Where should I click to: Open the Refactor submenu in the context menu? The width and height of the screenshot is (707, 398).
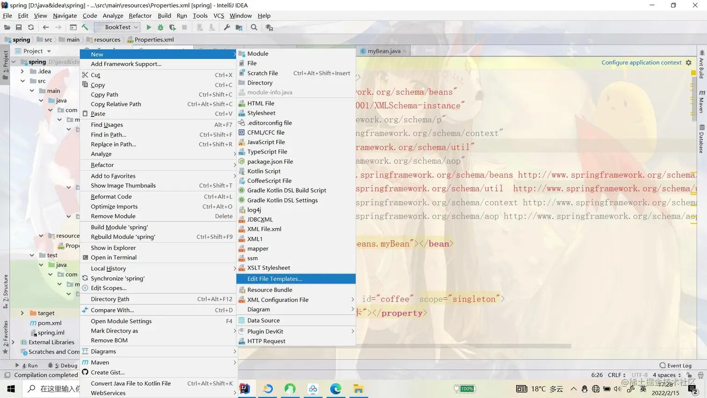159,165
